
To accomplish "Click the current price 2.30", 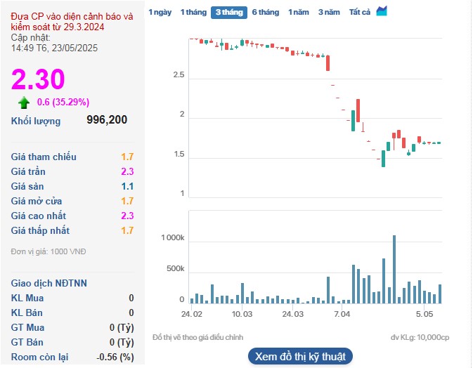I will pyautogui.click(x=38, y=79).
